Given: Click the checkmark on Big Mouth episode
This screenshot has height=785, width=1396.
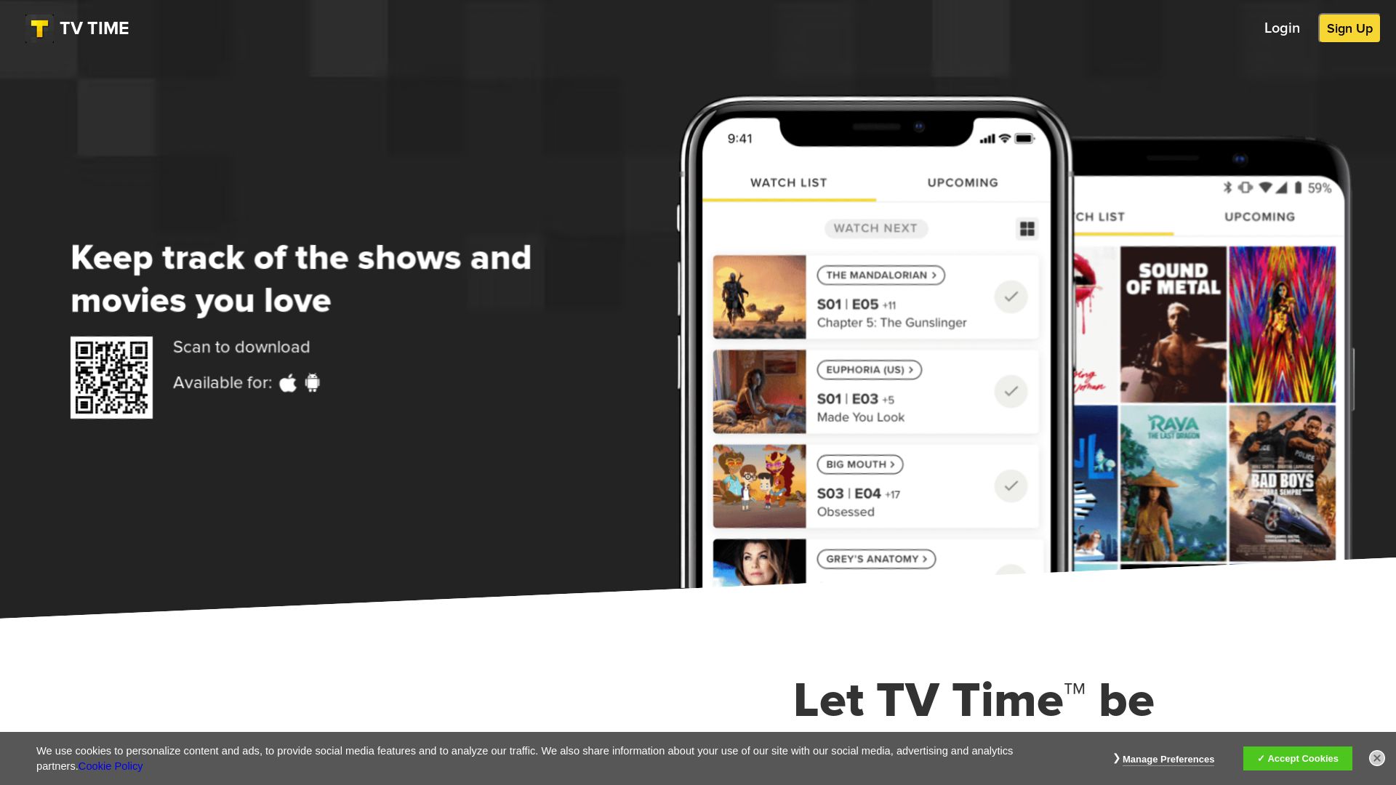Looking at the screenshot, I should coord(1010,485).
